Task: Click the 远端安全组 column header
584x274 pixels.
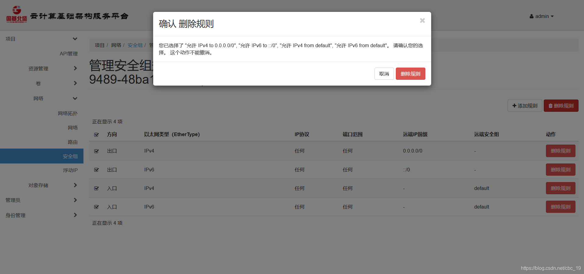Action: 486,134
